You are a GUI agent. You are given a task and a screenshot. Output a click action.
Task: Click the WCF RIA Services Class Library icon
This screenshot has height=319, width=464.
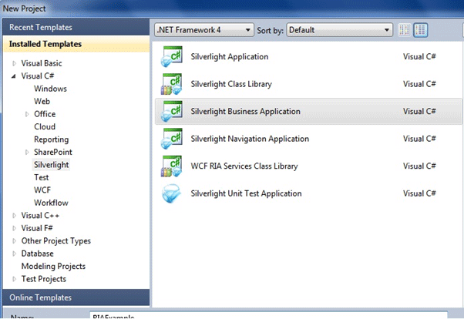point(171,166)
